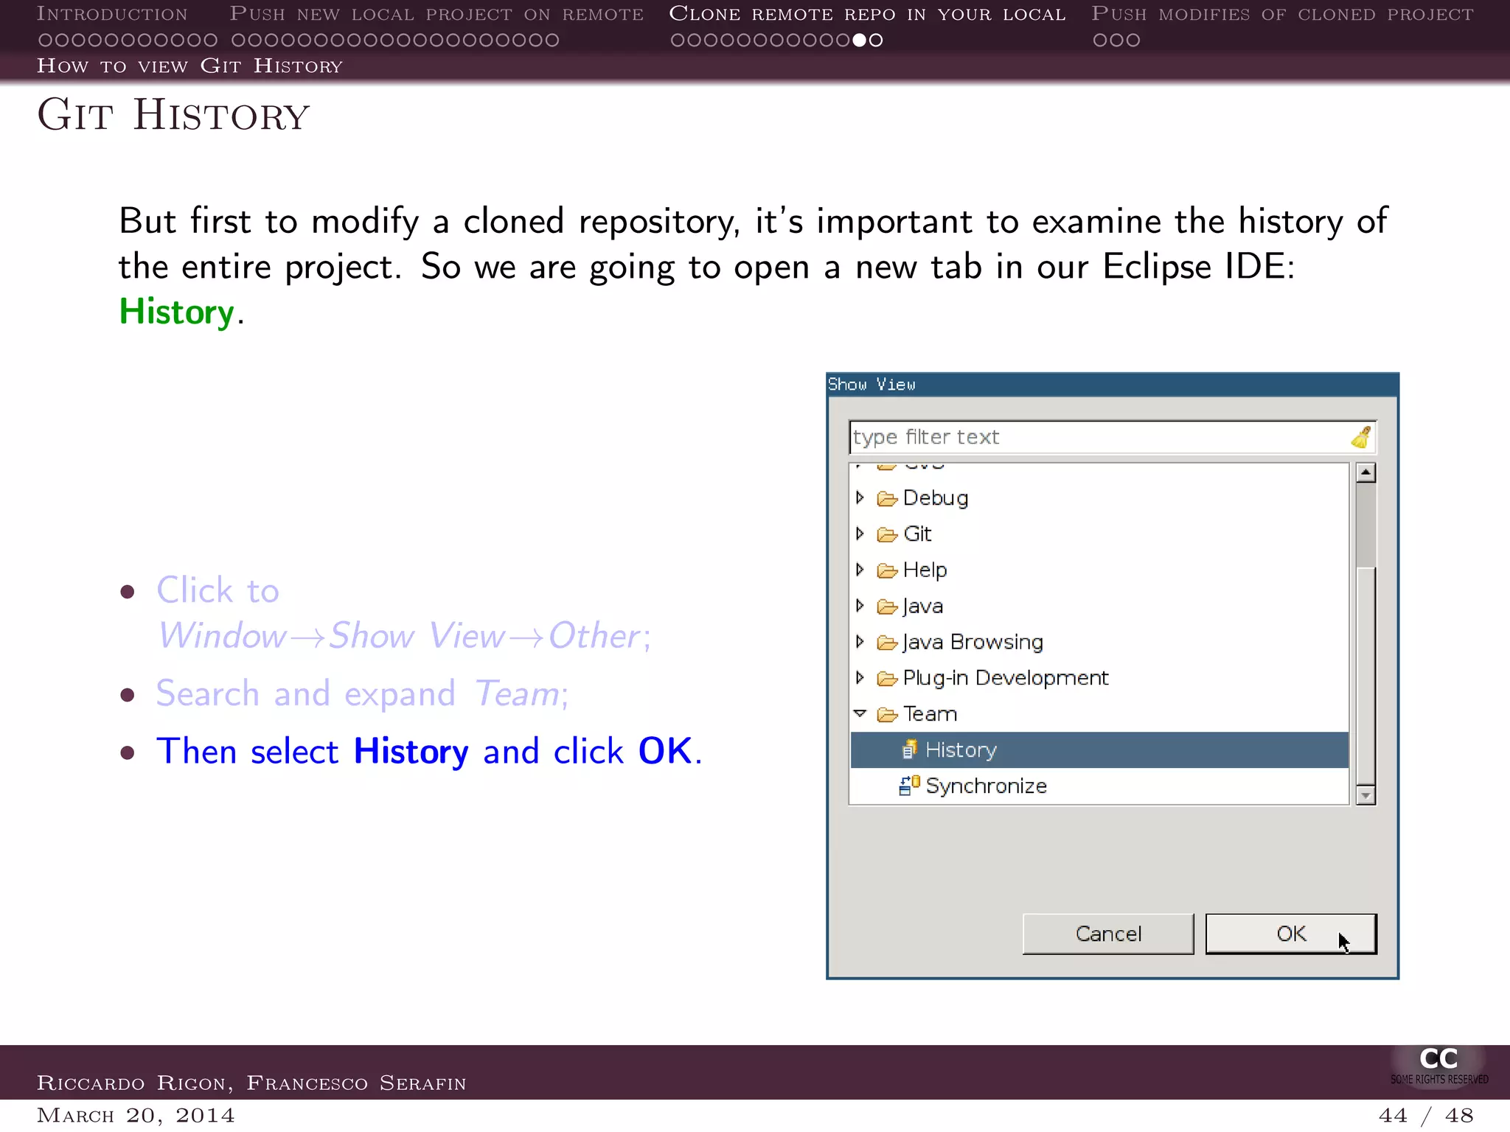
Task: Click the Java Browsing folder icon
Action: pos(887,643)
